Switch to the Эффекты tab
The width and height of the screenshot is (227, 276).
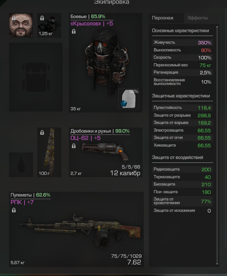(197, 18)
